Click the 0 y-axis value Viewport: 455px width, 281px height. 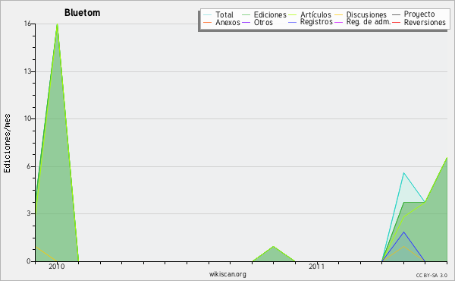(x=29, y=261)
